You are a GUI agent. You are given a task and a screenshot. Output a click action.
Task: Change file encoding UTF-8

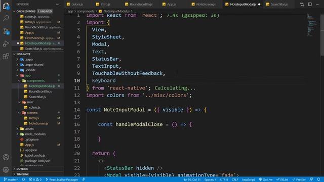click(x=224, y=179)
